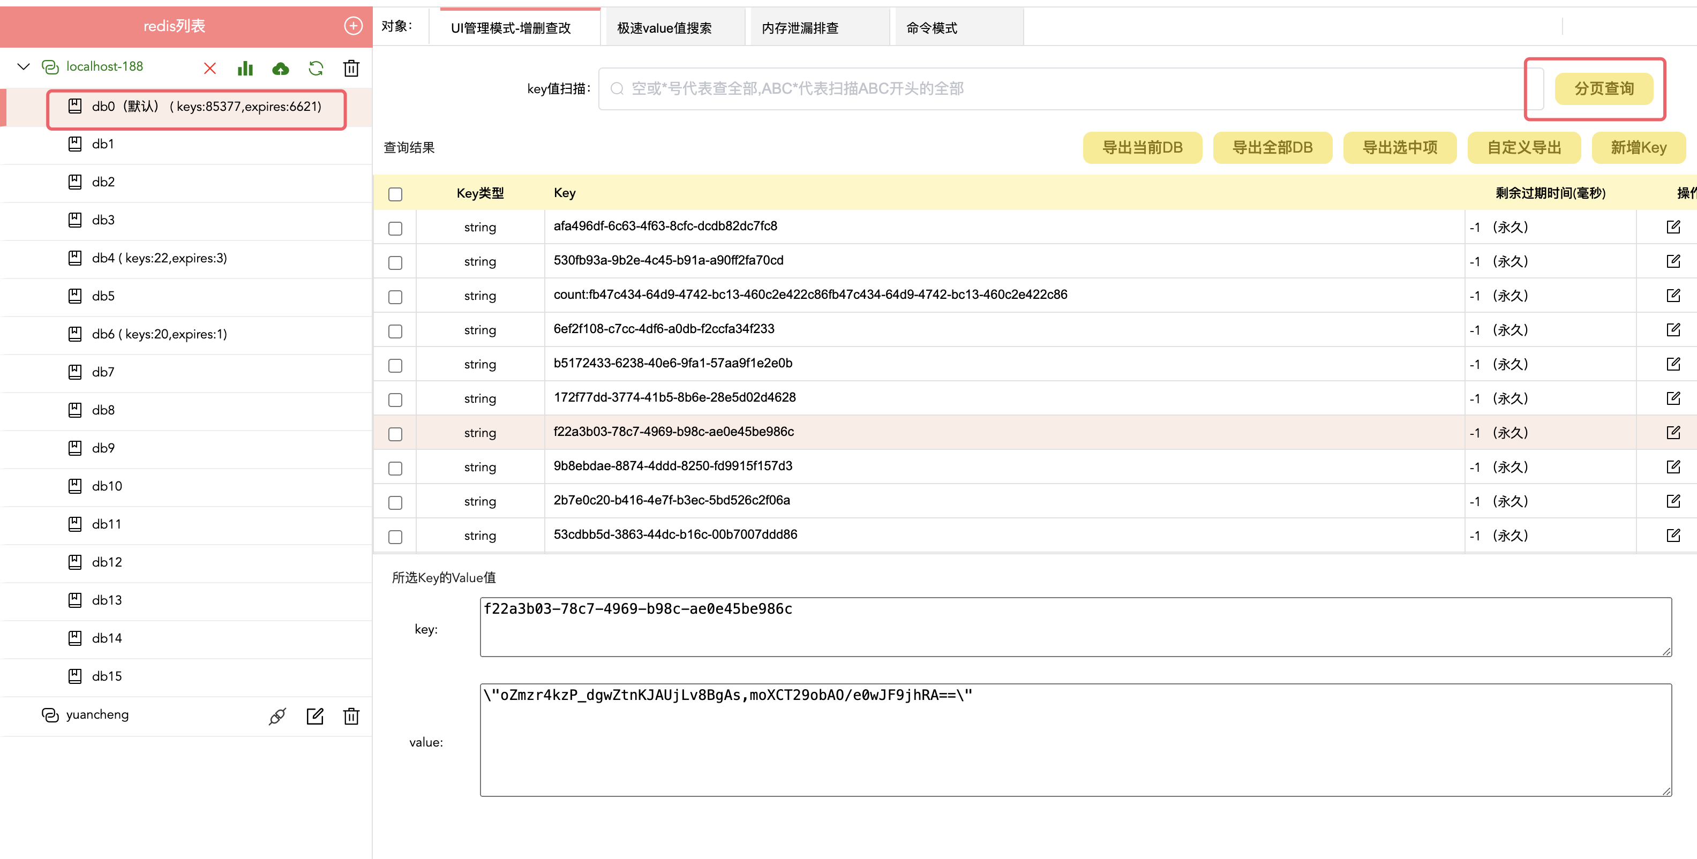1697x859 pixels.
Task: Click the green cloud upload icon
Action: click(281, 68)
